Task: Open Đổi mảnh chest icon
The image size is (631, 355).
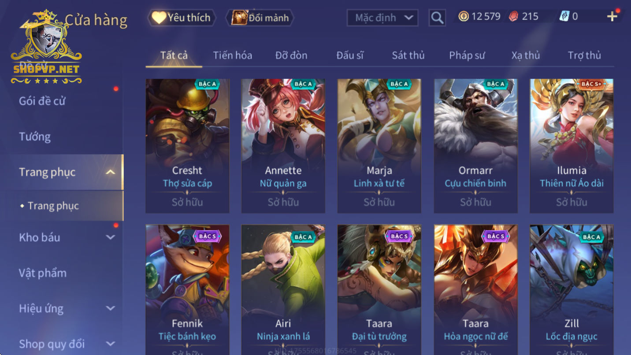Action: click(240, 18)
